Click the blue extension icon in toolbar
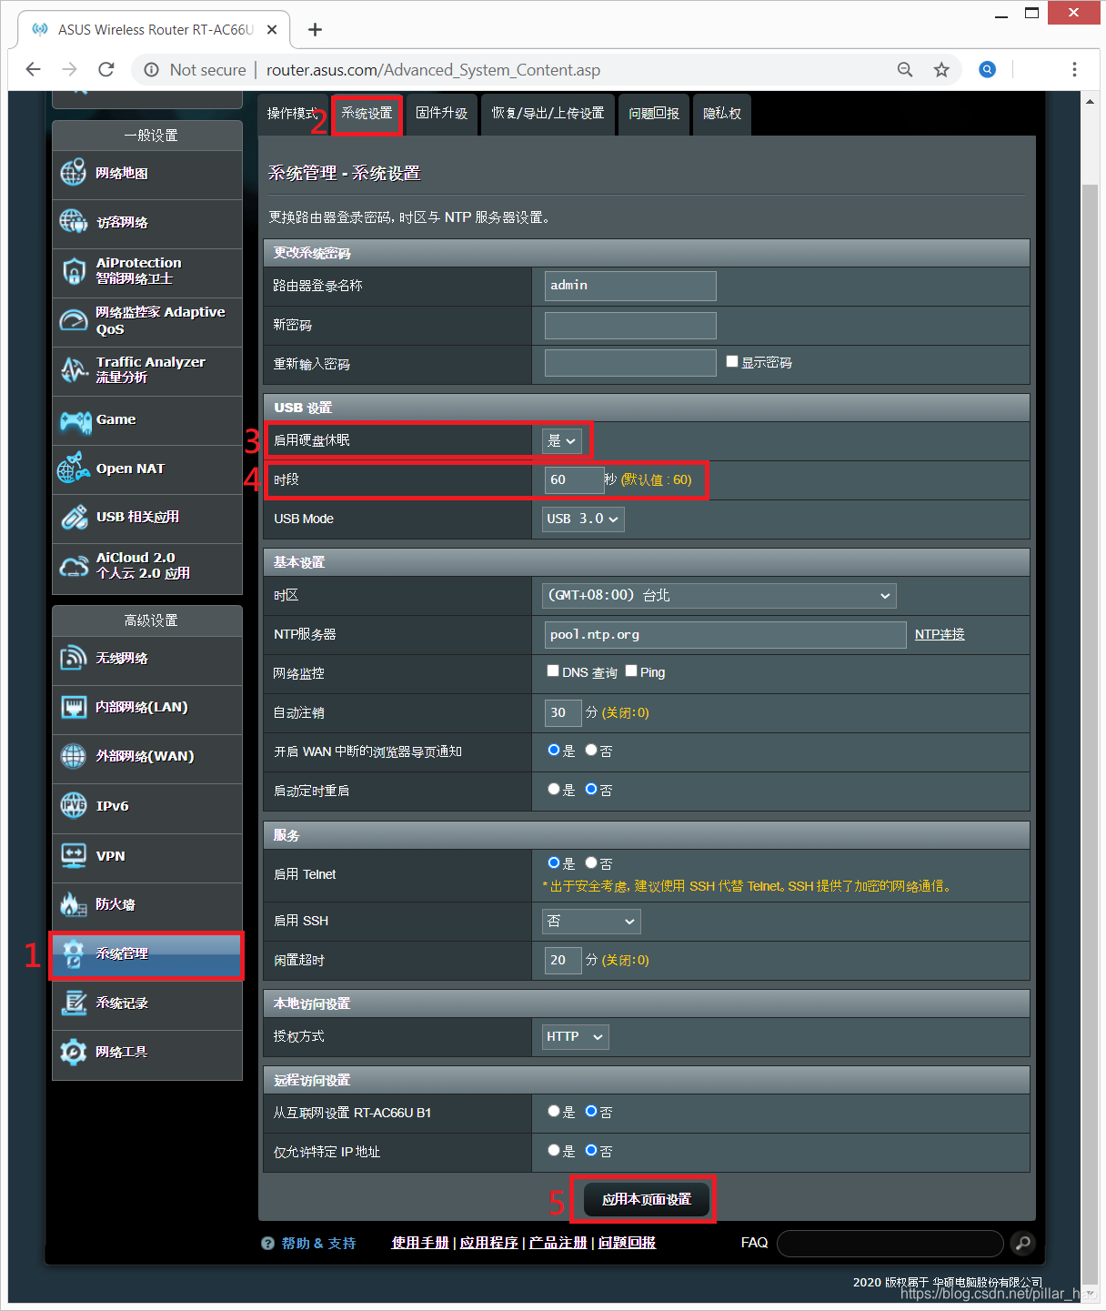Viewport: 1106px width, 1311px height. [987, 70]
